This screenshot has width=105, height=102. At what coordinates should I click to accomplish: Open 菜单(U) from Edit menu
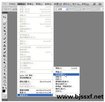click(35, 93)
